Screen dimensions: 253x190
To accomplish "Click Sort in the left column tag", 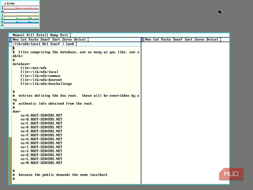I will coord(56,39).
